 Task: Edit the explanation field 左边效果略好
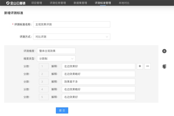pos(98,74)
